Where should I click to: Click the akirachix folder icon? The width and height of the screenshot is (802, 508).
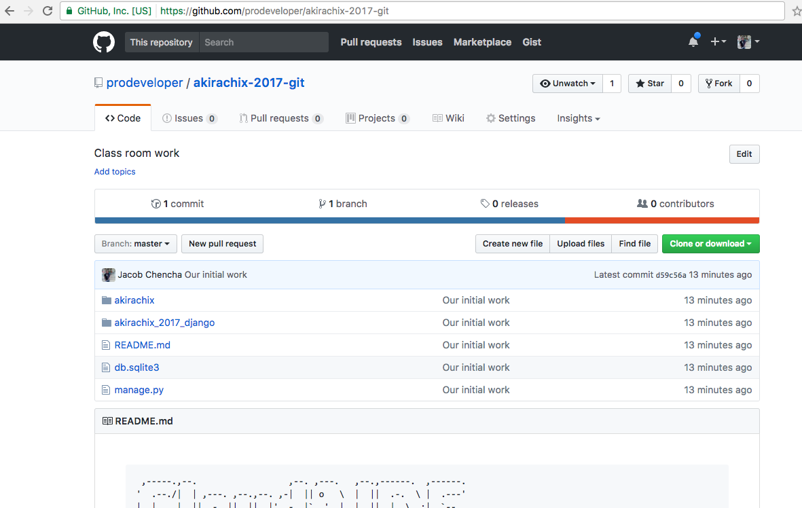(106, 300)
